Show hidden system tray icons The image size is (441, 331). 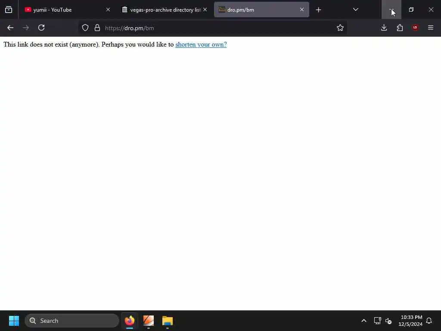tap(363, 321)
